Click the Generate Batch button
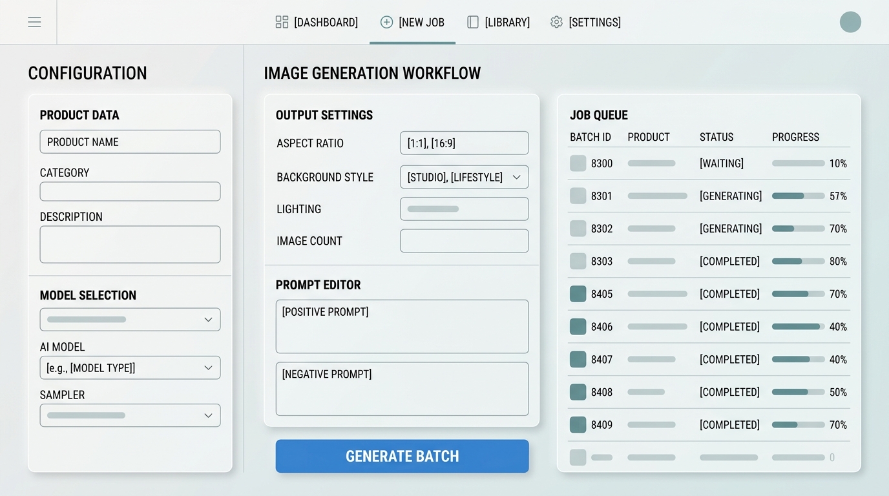Image resolution: width=889 pixels, height=496 pixels. pyautogui.click(x=402, y=456)
